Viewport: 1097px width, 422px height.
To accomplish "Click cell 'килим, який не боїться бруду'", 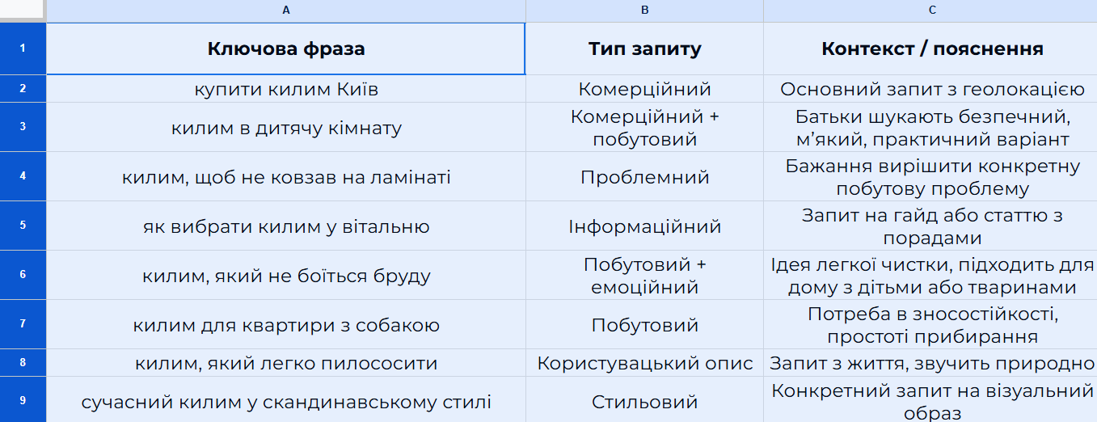I will coord(286,276).
